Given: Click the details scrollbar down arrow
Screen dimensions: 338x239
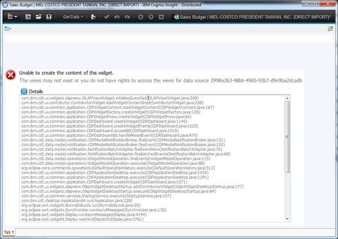Looking at the screenshot, I should pos(288,218).
